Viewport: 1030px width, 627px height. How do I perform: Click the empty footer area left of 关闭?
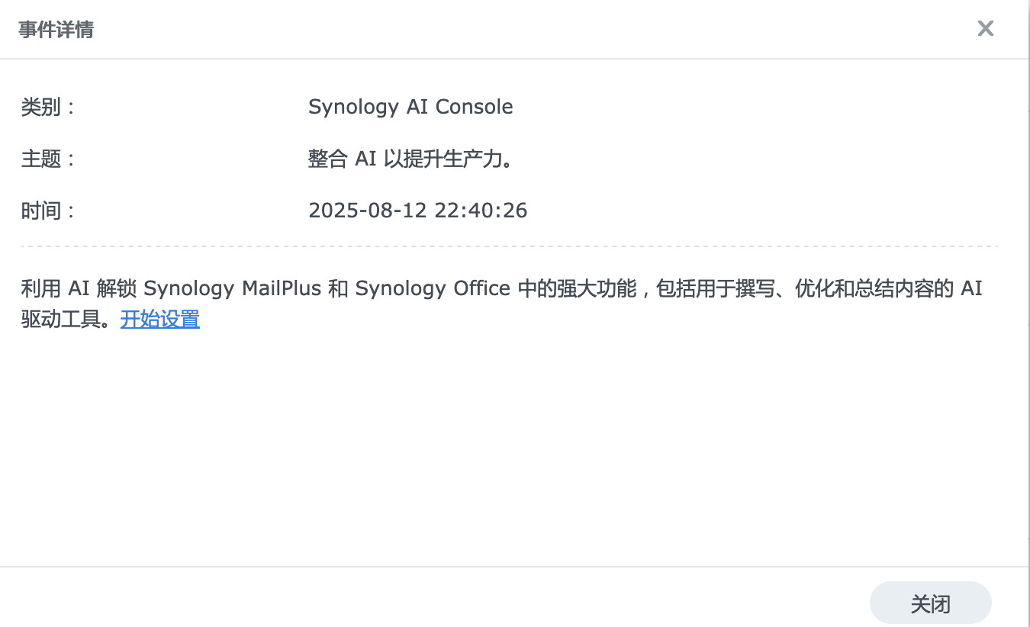[427, 603]
